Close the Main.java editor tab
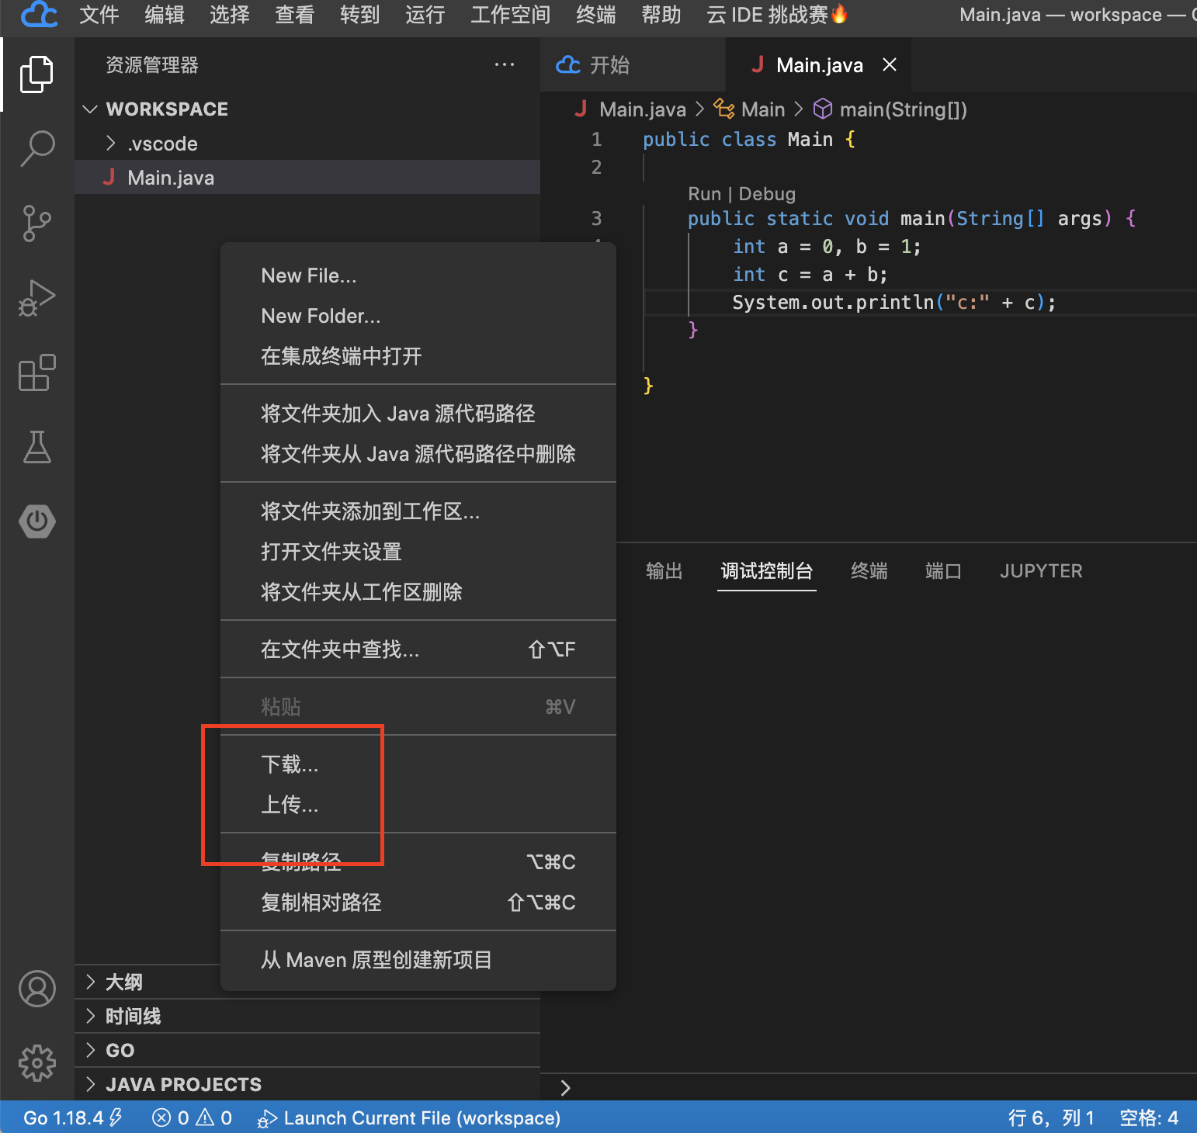Viewport: 1197px width, 1133px height. coord(890,64)
